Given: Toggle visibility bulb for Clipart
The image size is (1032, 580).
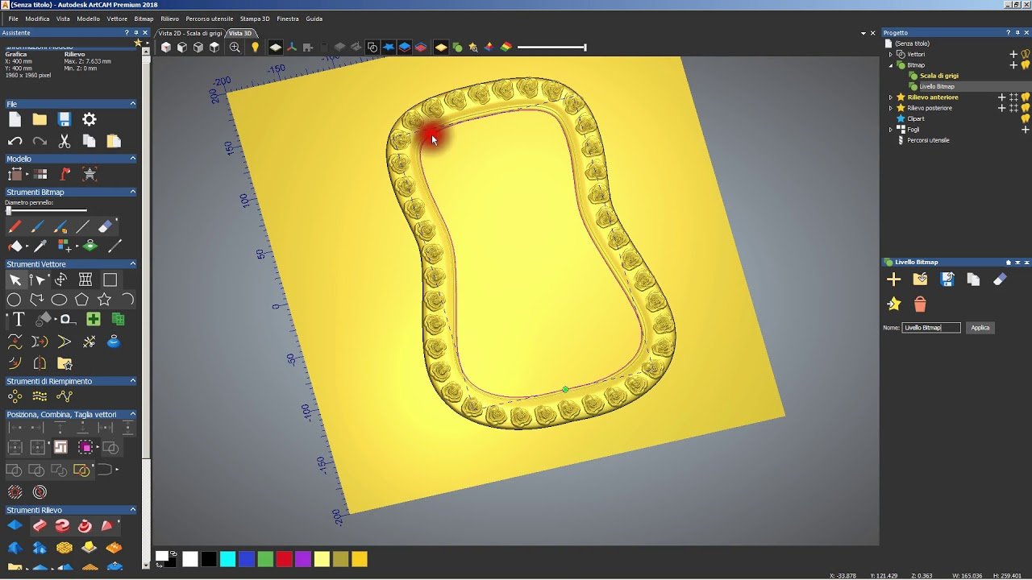Looking at the screenshot, I should (x=1026, y=118).
